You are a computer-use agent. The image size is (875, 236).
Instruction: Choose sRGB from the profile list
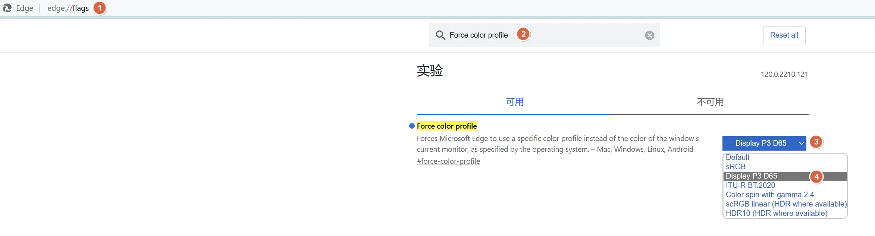click(x=736, y=167)
